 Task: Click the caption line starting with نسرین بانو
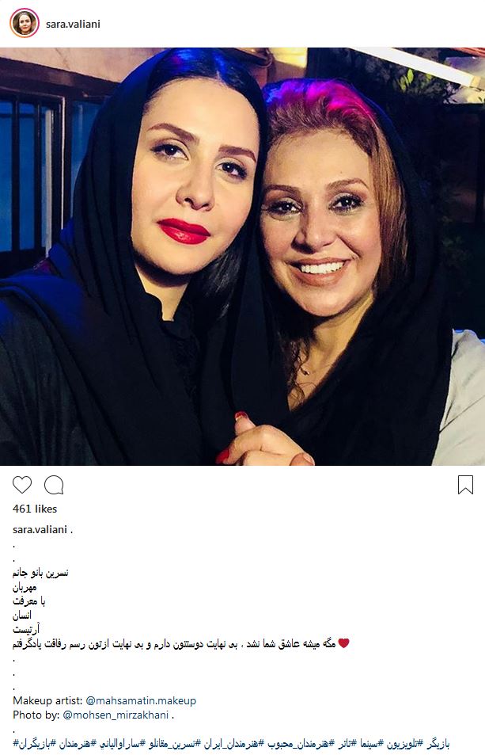click(x=40, y=573)
